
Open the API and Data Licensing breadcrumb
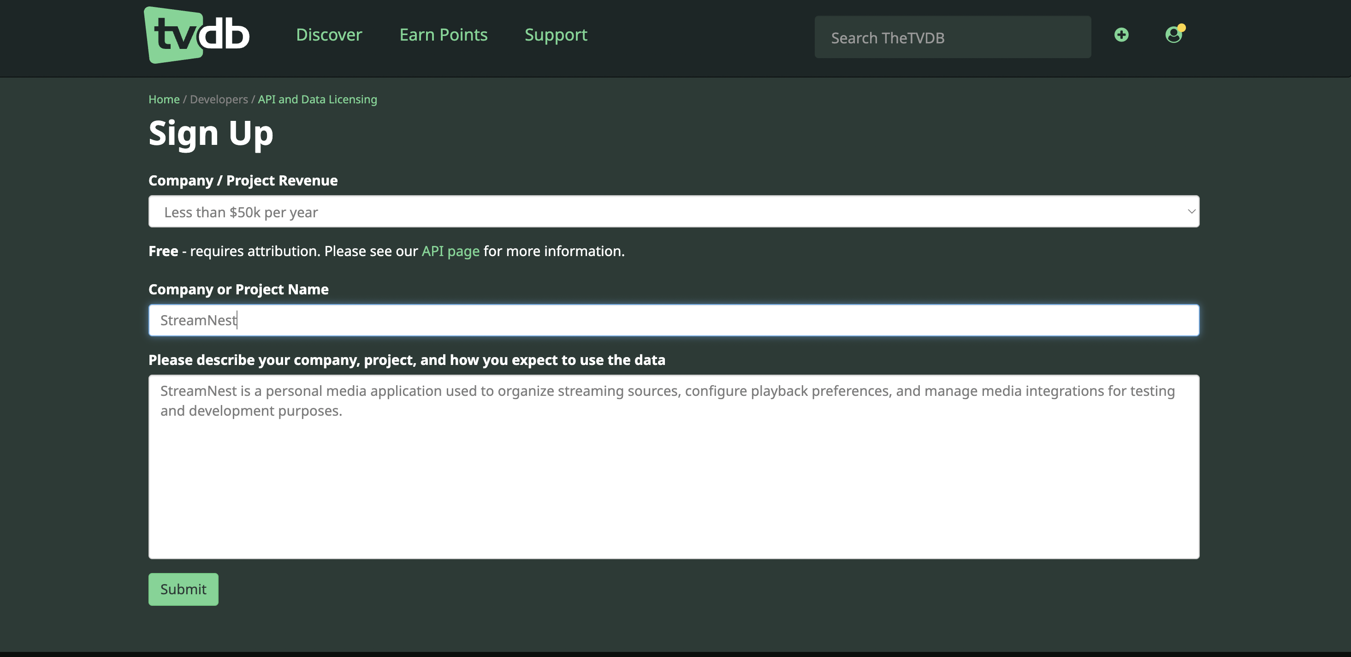pos(317,99)
